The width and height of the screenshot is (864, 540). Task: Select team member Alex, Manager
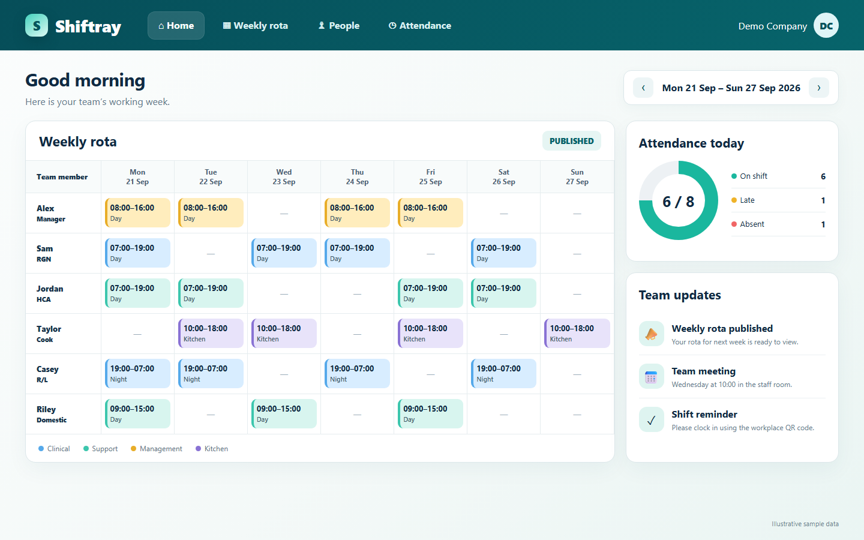pyautogui.click(x=63, y=213)
